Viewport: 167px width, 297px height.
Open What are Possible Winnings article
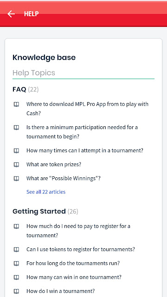tap(64, 178)
